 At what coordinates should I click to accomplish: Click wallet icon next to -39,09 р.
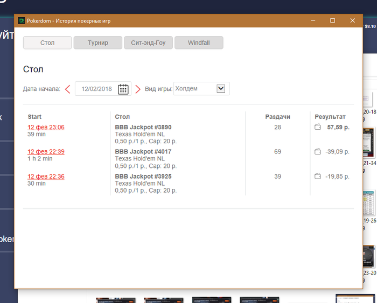click(x=318, y=152)
